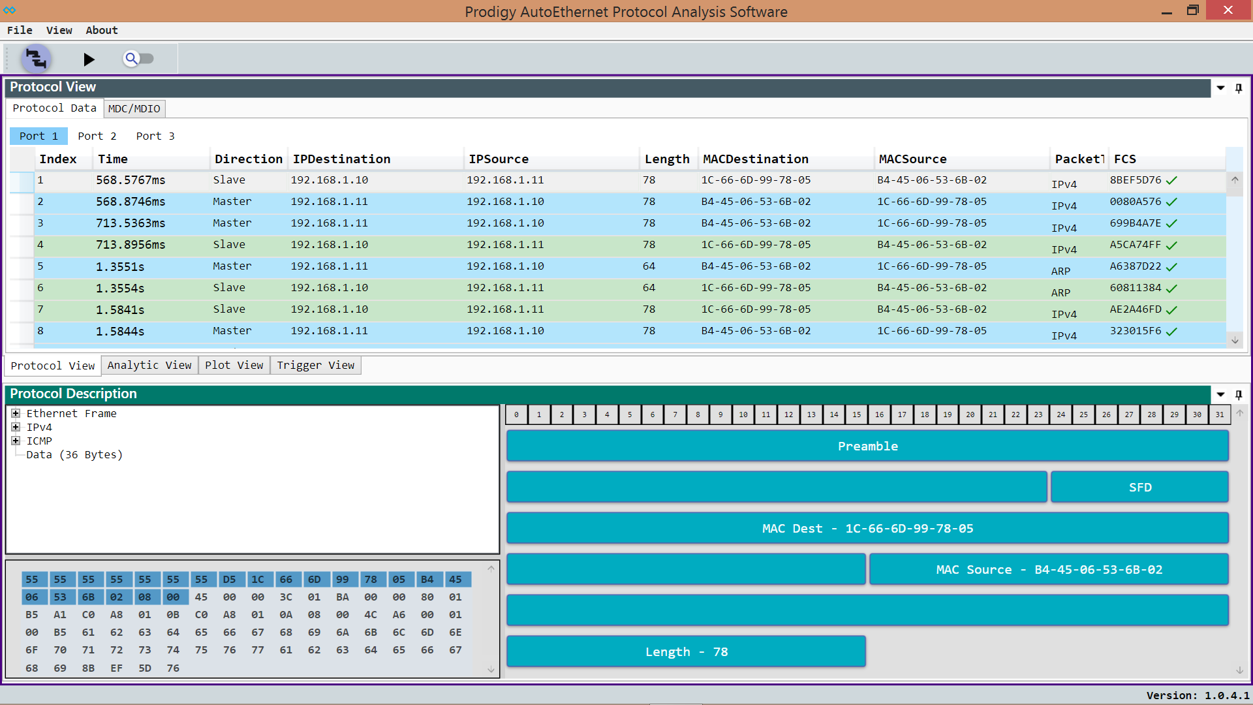This screenshot has width=1253, height=705.
Task: Open the File menu
Action: (x=20, y=30)
